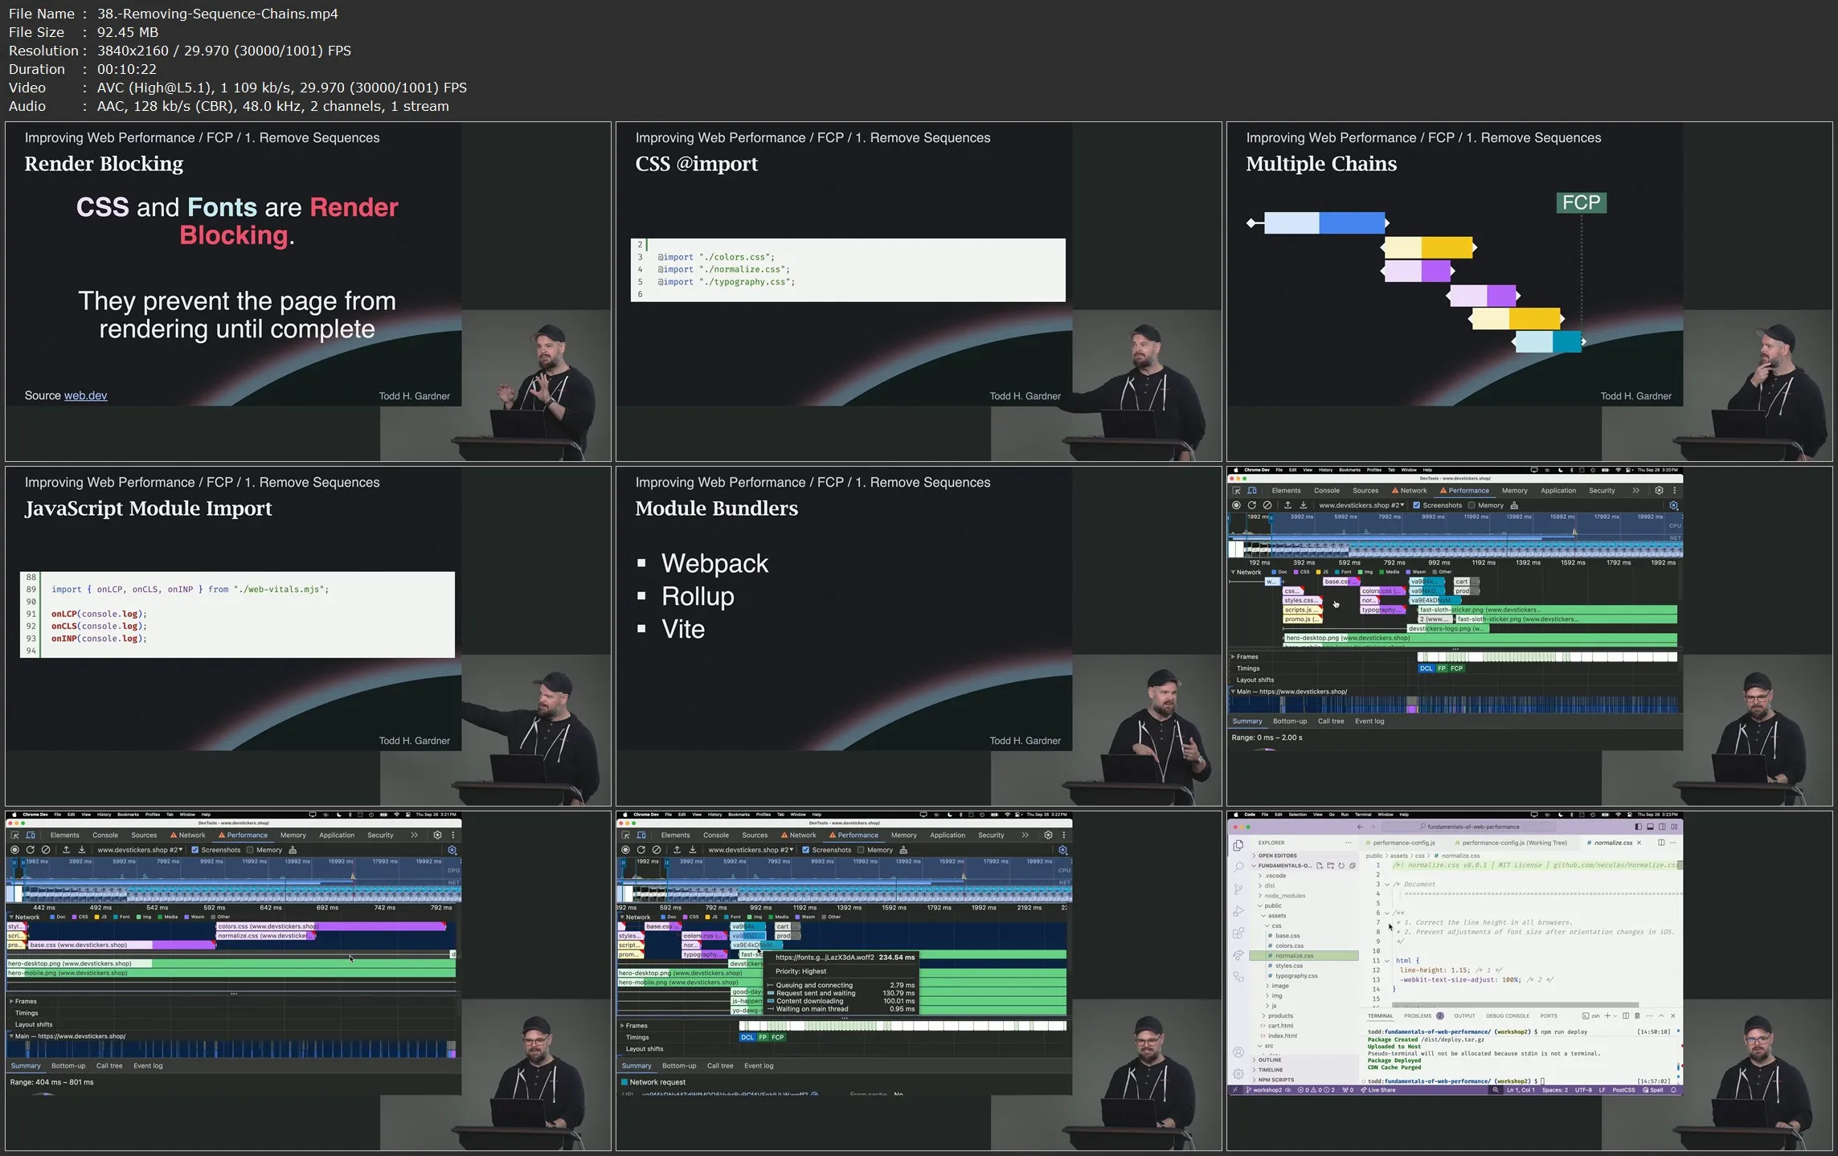Open Call tree tab in 3:21 PM DevTools frame
The image size is (1838, 1156).
[109, 1066]
